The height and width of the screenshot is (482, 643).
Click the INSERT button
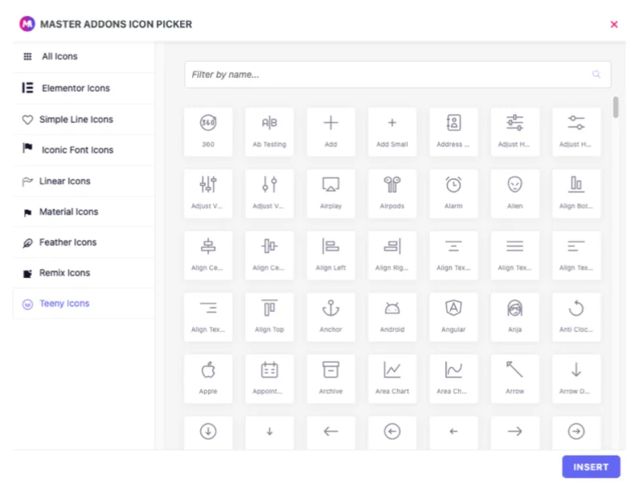[591, 467]
